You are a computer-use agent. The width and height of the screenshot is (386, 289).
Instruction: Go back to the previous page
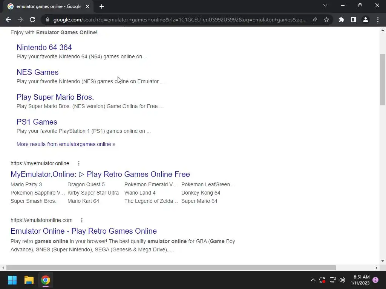(8, 20)
